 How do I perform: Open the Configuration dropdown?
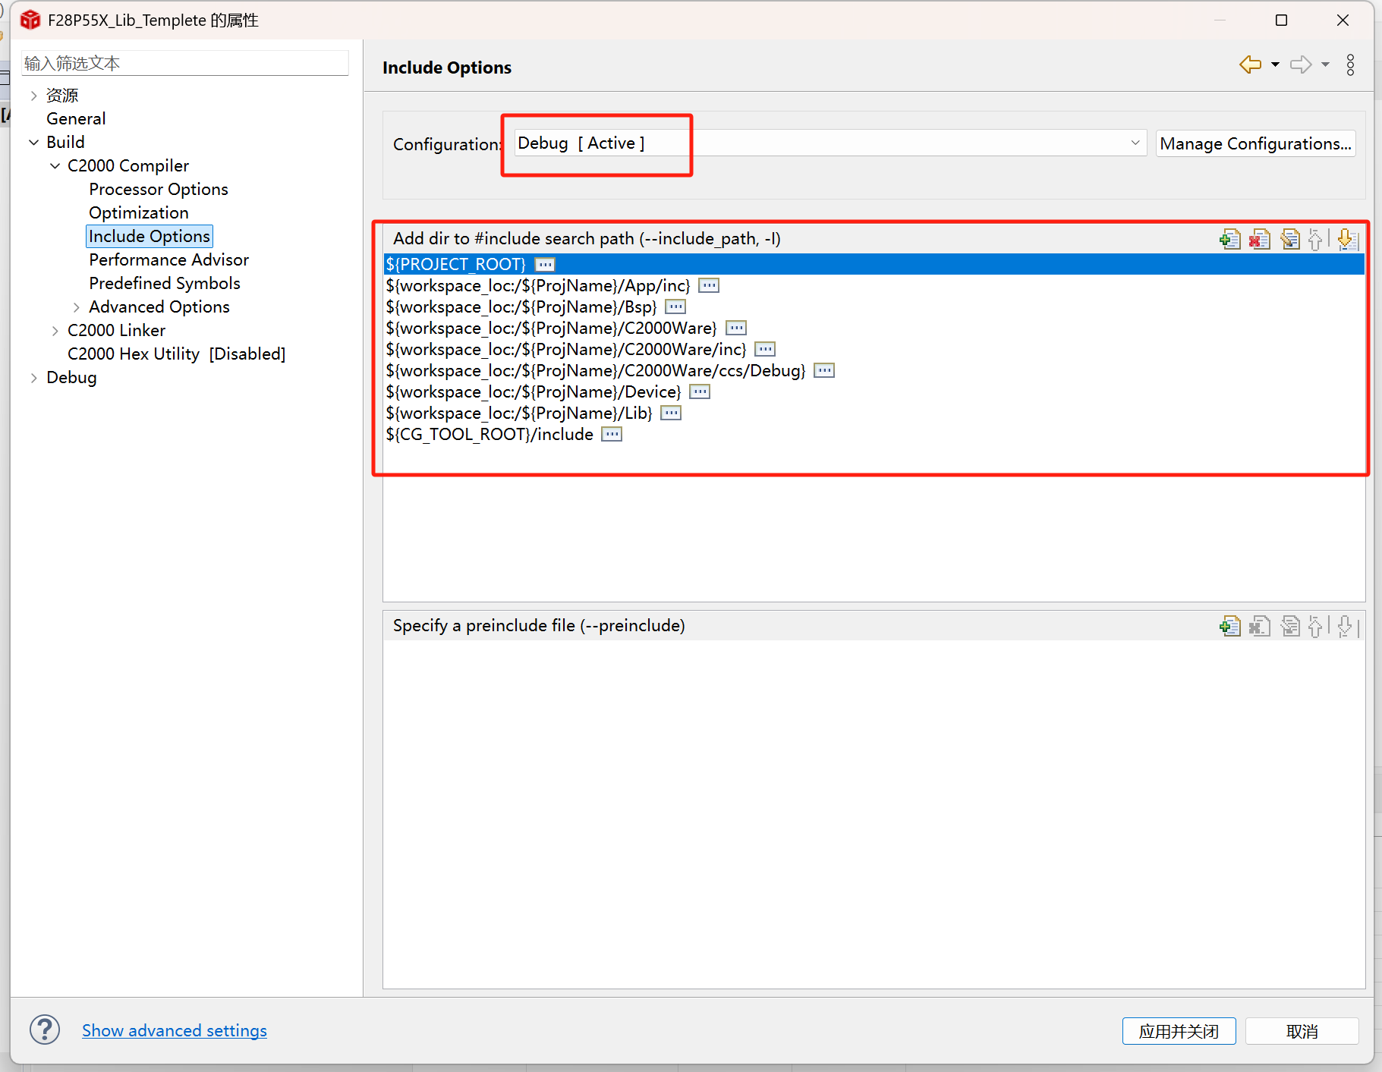point(830,143)
